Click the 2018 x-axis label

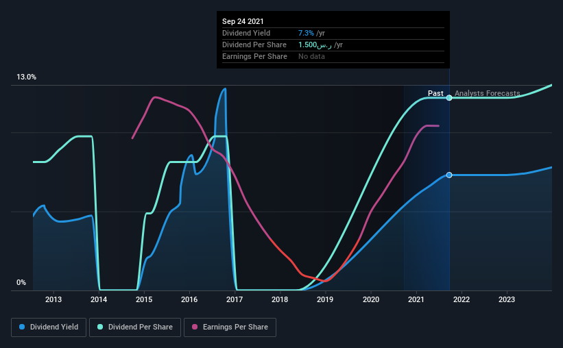click(280, 299)
